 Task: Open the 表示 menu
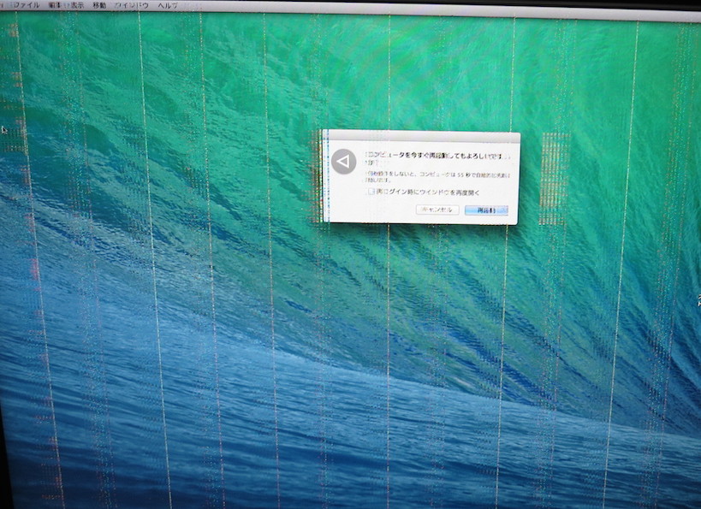[77, 5]
